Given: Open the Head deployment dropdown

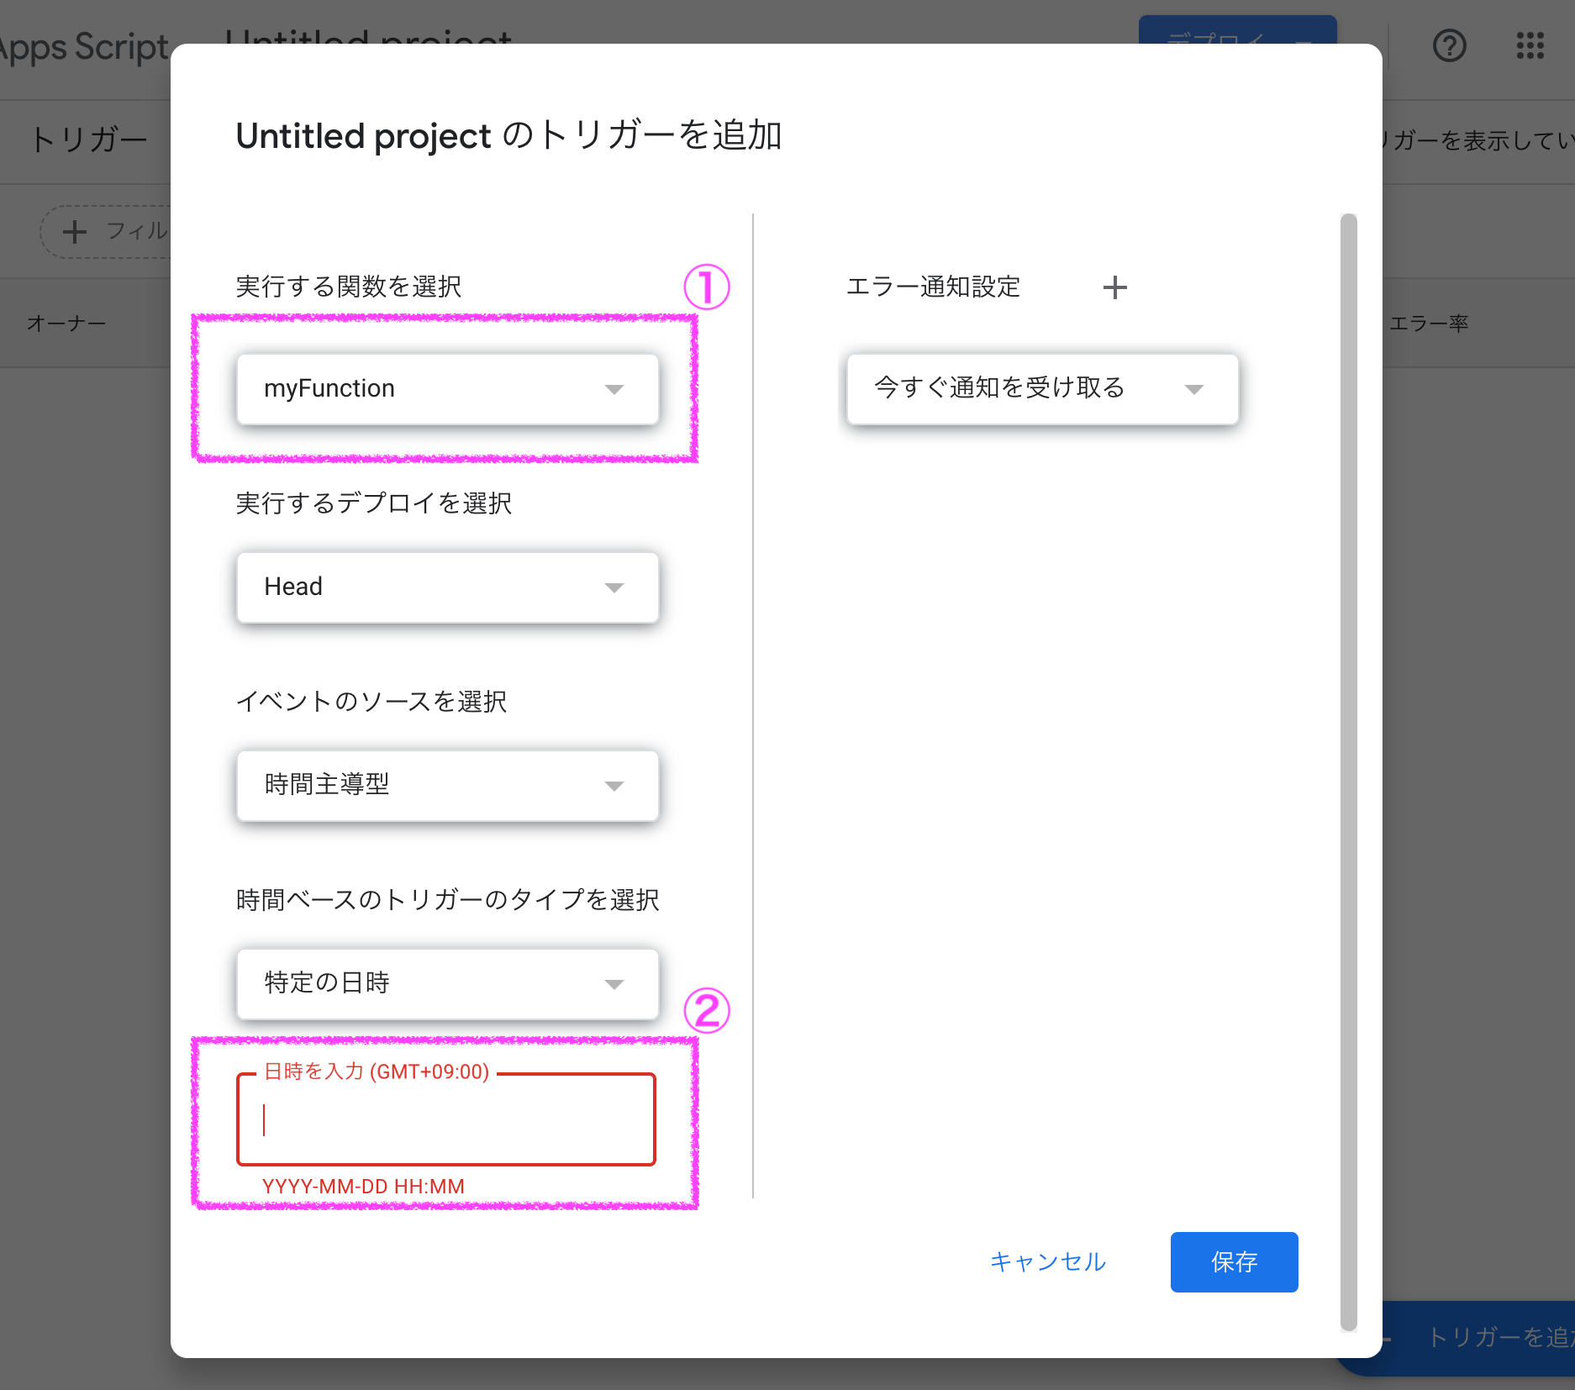Looking at the screenshot, I should 447,587.
